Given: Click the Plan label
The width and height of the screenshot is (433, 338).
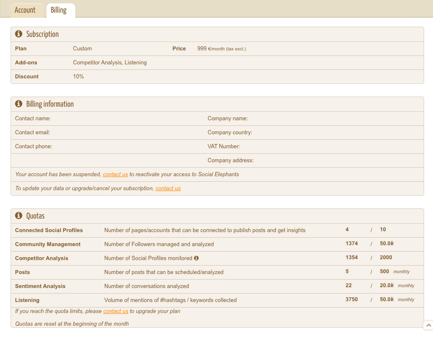Looking at the screenshot, I should [21, 49].
